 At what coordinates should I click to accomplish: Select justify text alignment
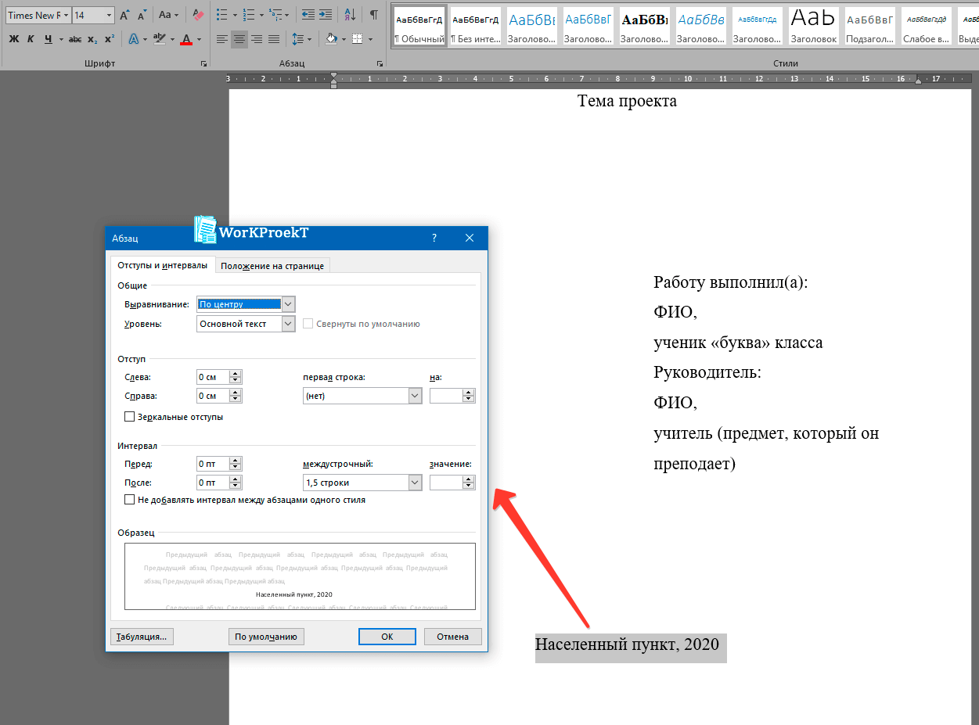pos(274,39)
